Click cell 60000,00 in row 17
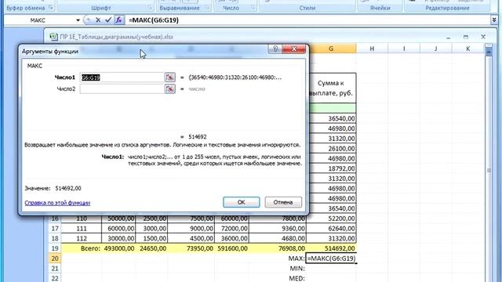This screenshot has height=282, width=502. point(118,229)
